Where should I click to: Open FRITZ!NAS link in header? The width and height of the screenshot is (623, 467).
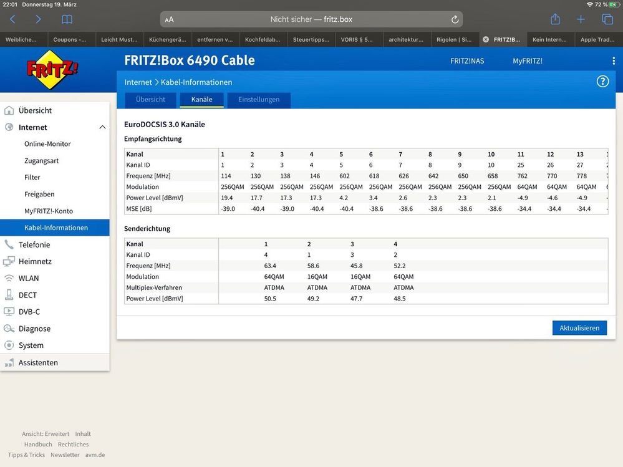coord(467,60)
